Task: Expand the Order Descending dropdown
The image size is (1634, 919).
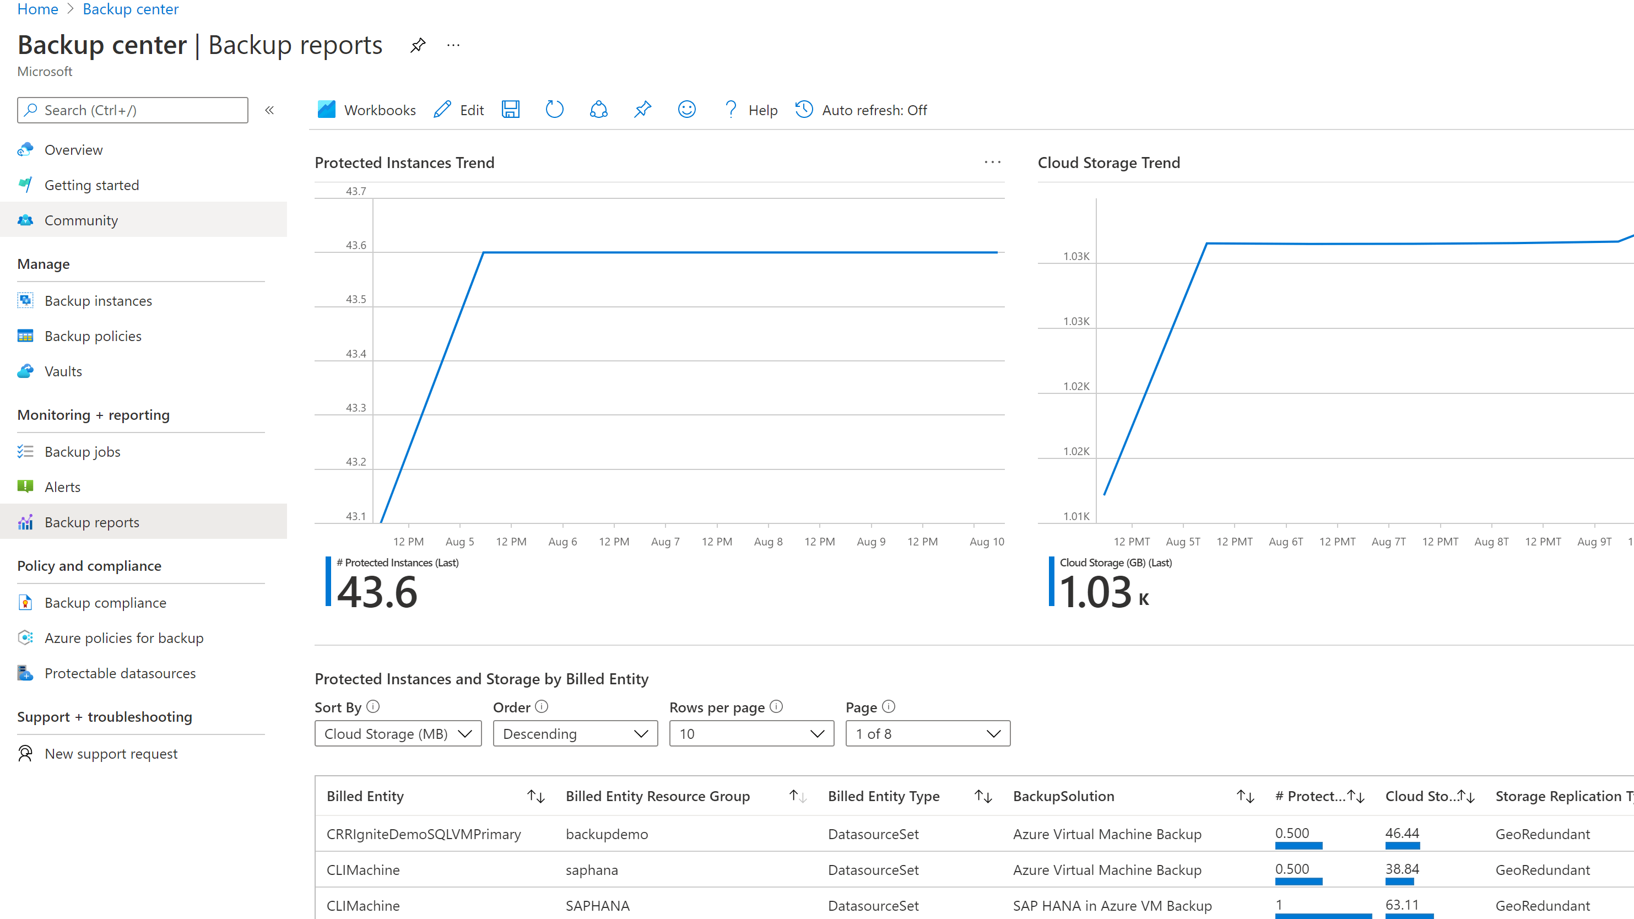Action: 575,734
